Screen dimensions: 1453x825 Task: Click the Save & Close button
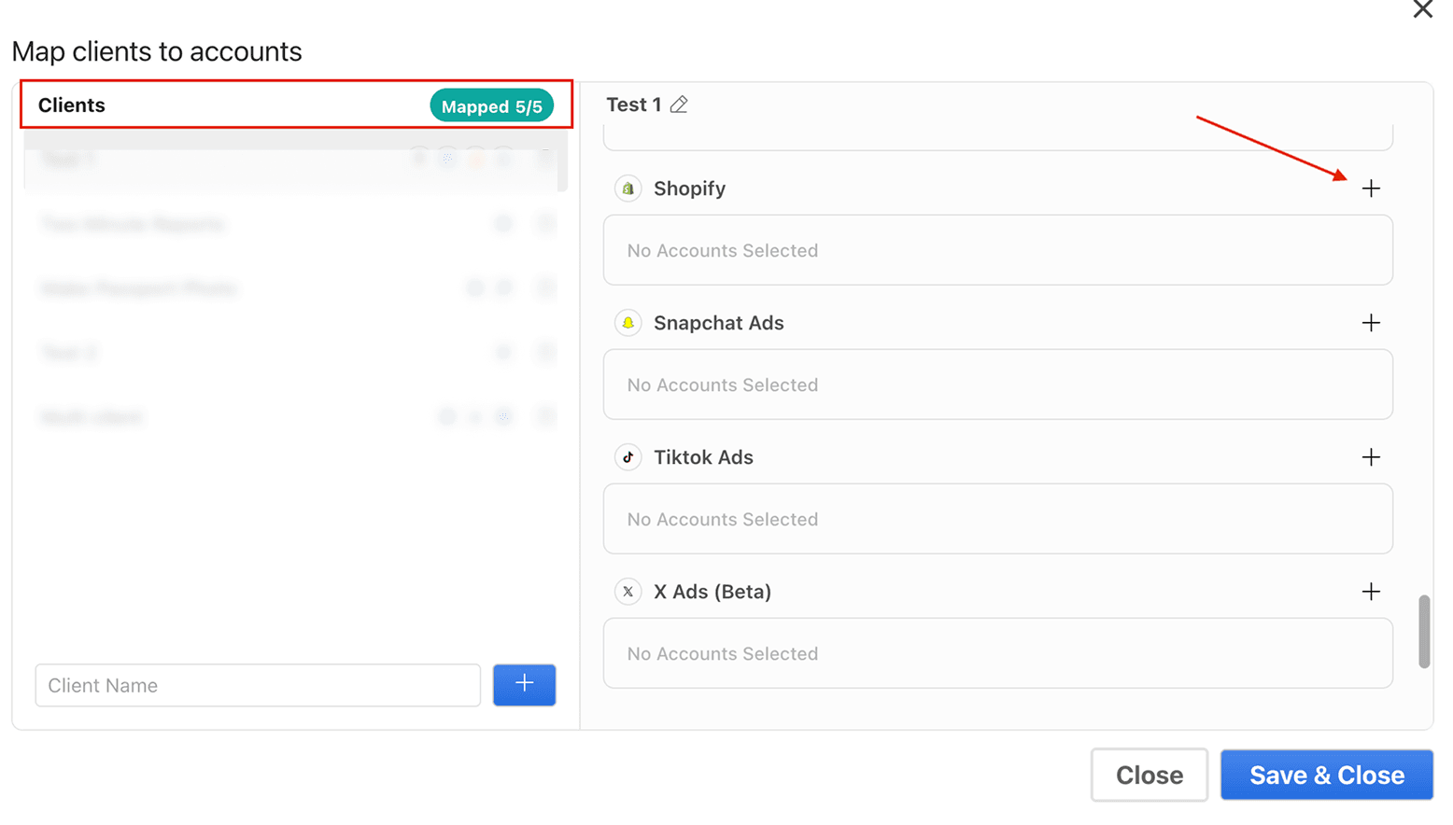1327,775
